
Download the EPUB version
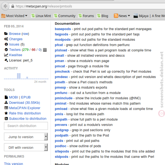pos(26,97)
